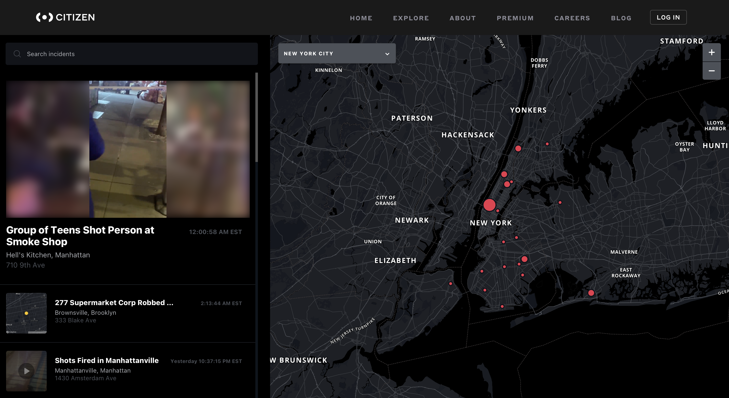Zoom in the map with plus button
This screenshot has height=398, width=729.
click(711, 52)
